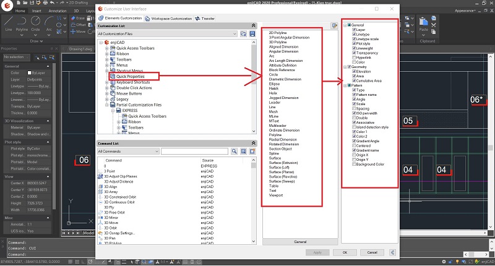Click the General button below object list
The image size is (495, 266).
coord(300,242)
